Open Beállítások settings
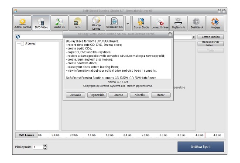Image resolution: width=240 pixels, height=163 pixels. point(197,23)
